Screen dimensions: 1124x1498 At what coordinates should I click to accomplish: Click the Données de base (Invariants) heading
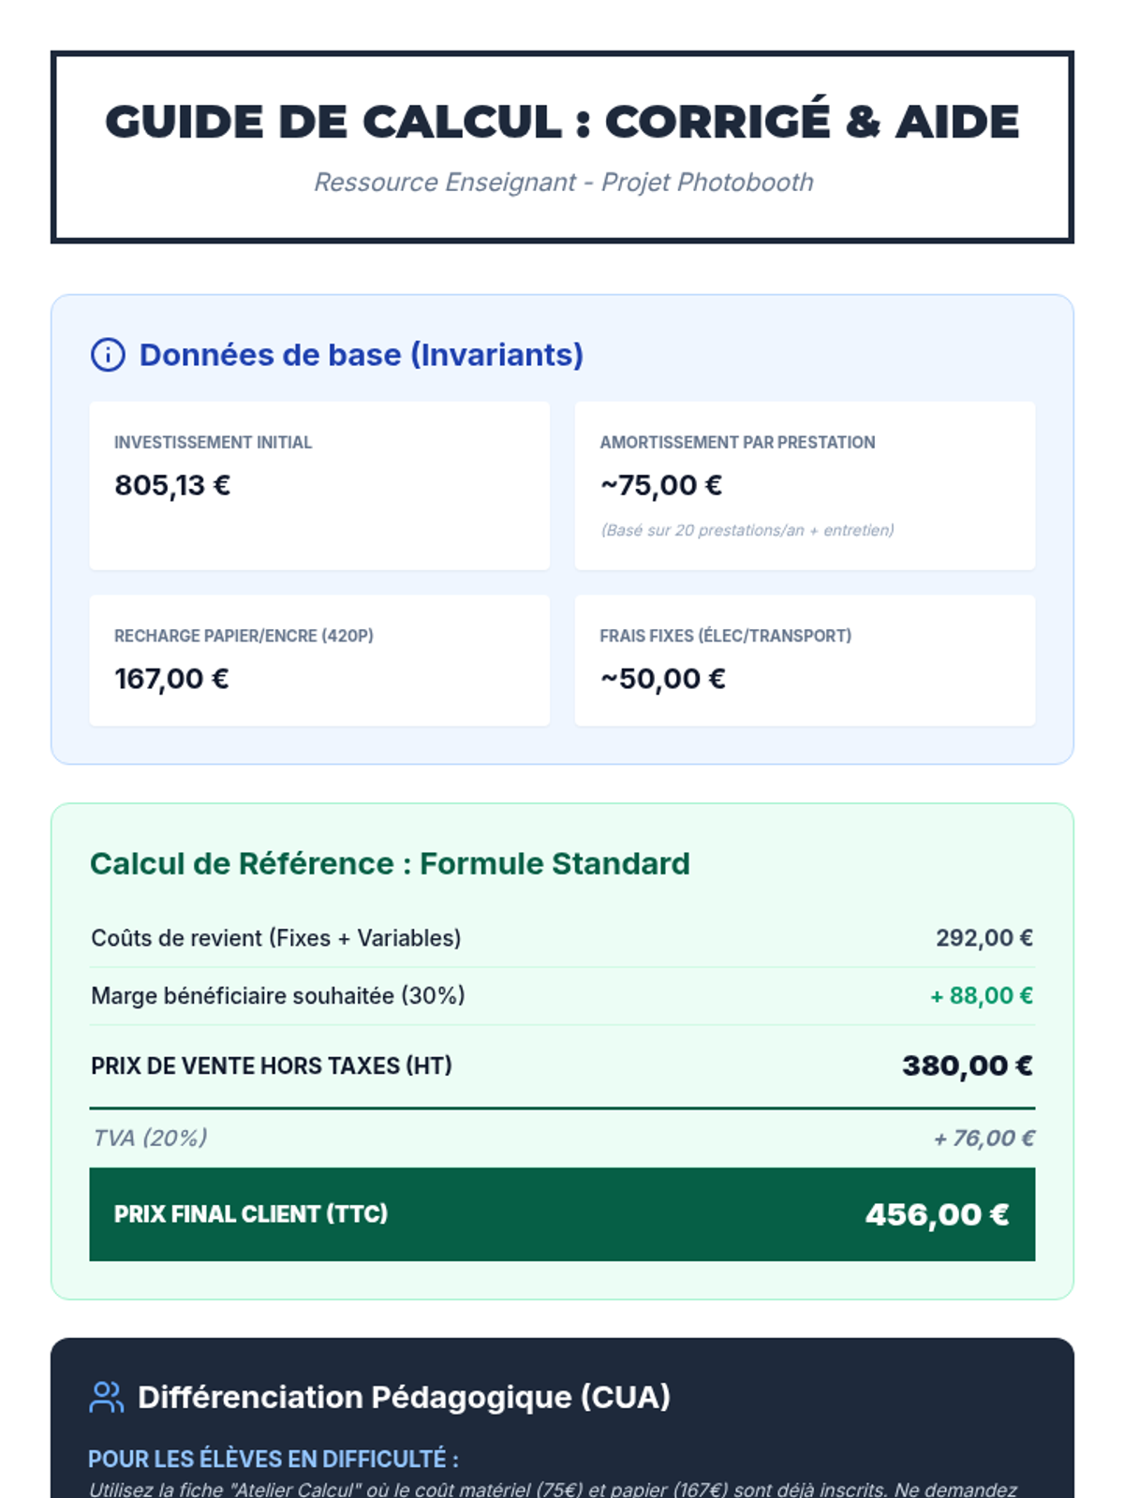click(361, 355)
